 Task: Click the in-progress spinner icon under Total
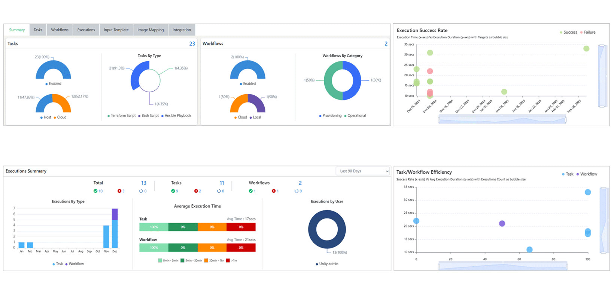pyautogui.click(x=141, y=191)
